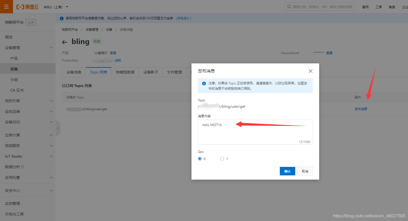Expand 监控运维 sidebar section
Viewport: 408px width, 221px height.
28,111
